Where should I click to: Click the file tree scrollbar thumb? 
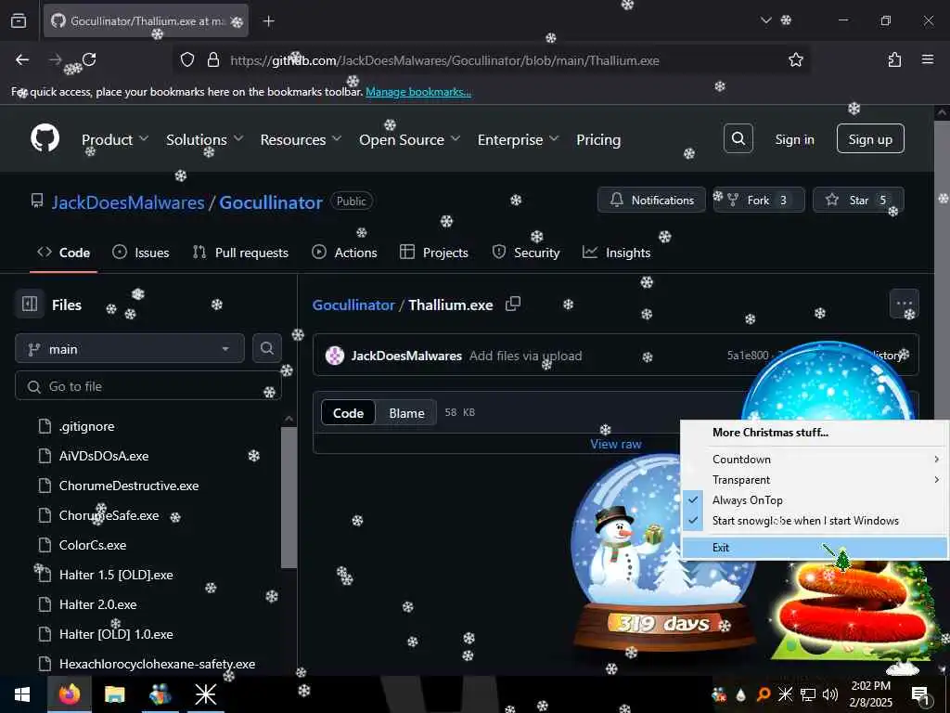point(289,498)
